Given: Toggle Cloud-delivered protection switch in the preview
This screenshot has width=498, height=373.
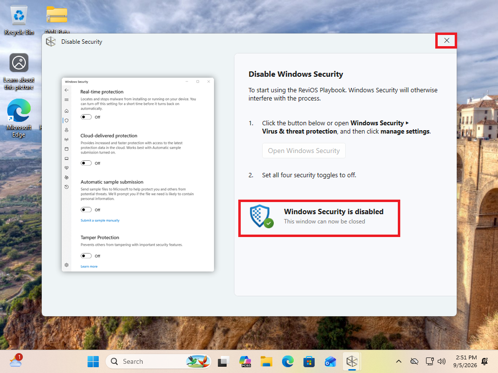Looking at the screenshot, I should coord(86,163).
